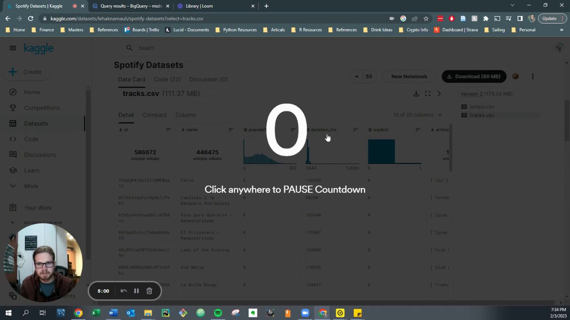Open the Chrome extensions puzzle icon

click(486, 19)
